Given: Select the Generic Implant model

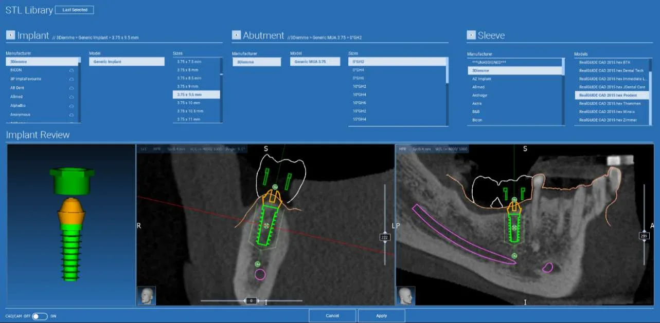Looking at the screenshot, I should tap(127, 62).
